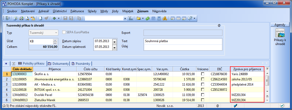The image size is (292, 110).
Task: Open the Soubor menu
Action: [x=12, y=11]
